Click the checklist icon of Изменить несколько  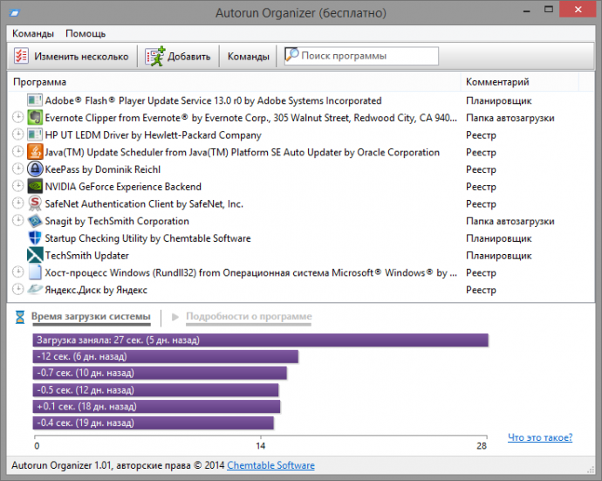(x=21, y=56)
